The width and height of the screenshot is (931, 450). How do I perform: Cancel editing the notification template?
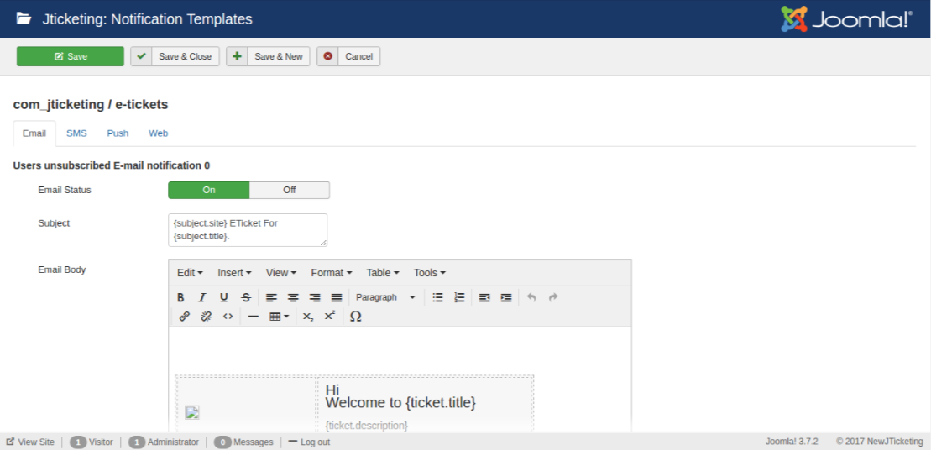click(349, 56)
